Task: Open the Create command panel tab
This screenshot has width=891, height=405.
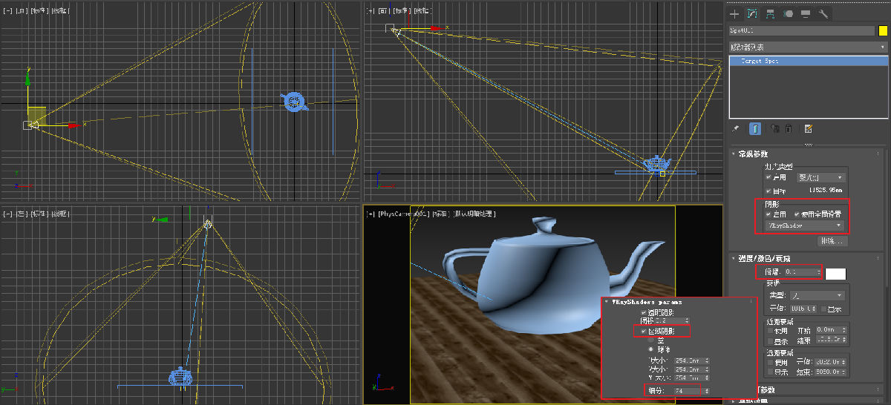Action: pyautogui.click(x=734, y=13)
